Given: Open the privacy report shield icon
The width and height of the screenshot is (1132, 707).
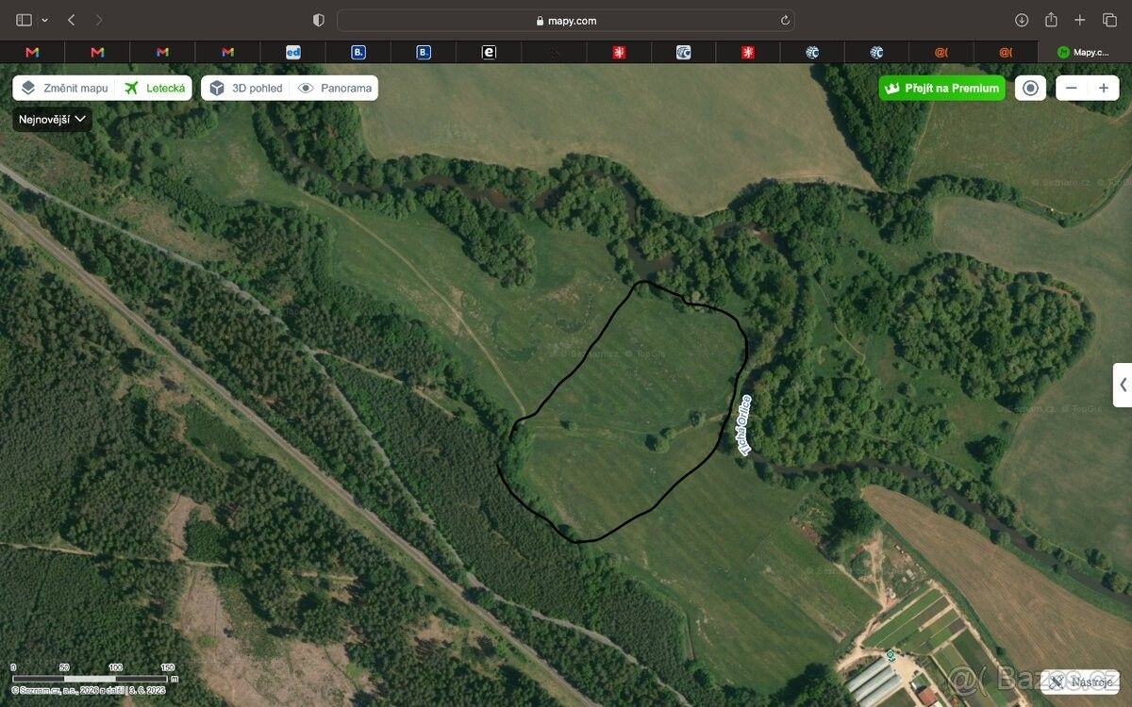Looking at the screenshot, I should tap(318, 20).
